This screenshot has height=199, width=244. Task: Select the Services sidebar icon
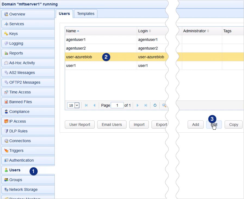click(16, 24)
